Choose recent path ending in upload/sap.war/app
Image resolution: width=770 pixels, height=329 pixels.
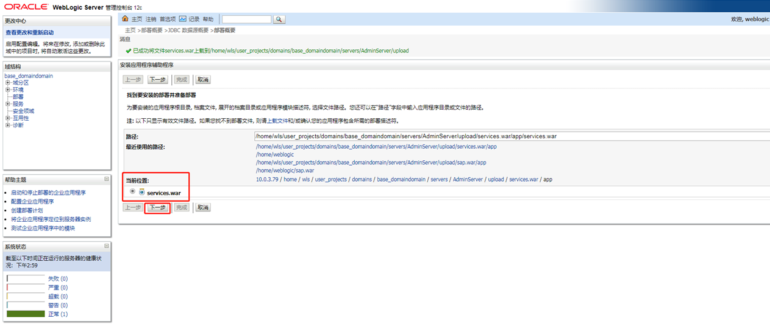371,163
